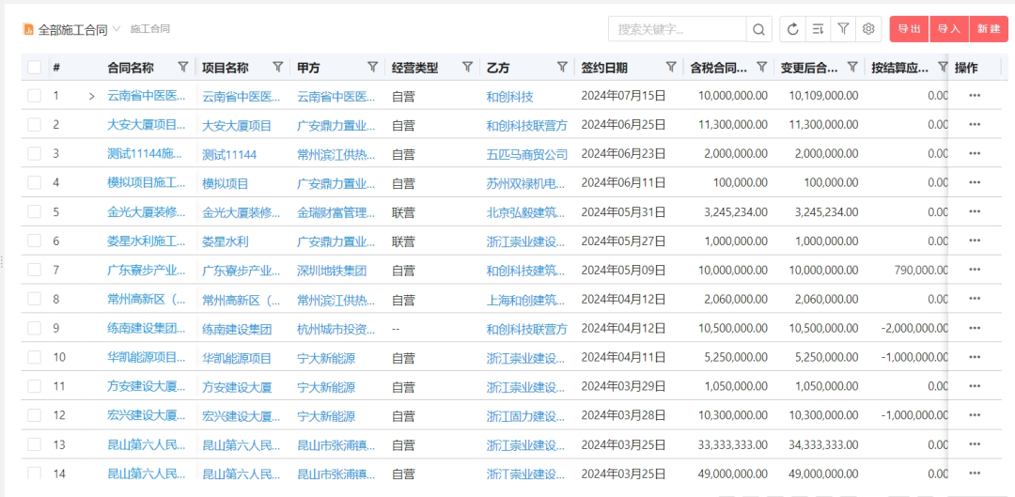This screenshot has width=1015, height=497.
Task: Open the more actions menu for row 1
Action: [975, 96]
